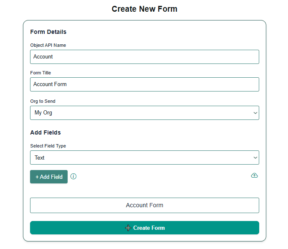Click the Select Field Type label
Image resolution: width=288 pixels, height=249 pixels.
48,146
